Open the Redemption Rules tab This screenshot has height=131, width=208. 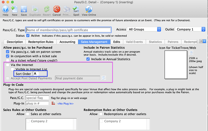(x=41, y=42)
